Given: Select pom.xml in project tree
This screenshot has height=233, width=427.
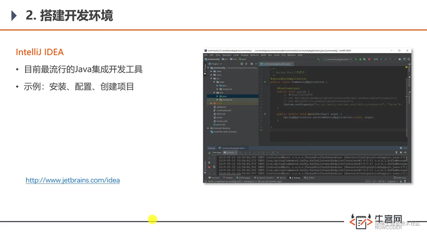Looking at the screenshot, I should 219,125.
